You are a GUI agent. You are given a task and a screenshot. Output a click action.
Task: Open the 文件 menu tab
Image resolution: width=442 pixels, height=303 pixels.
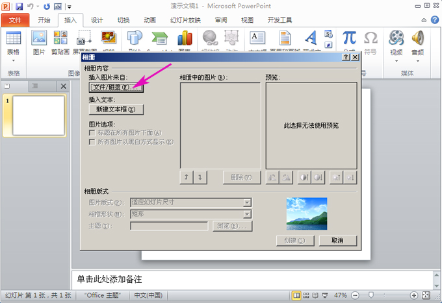(15, 20)
